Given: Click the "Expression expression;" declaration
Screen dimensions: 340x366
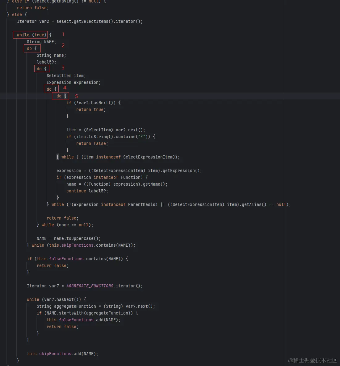Looking at the screenshot, I should 74,82.
